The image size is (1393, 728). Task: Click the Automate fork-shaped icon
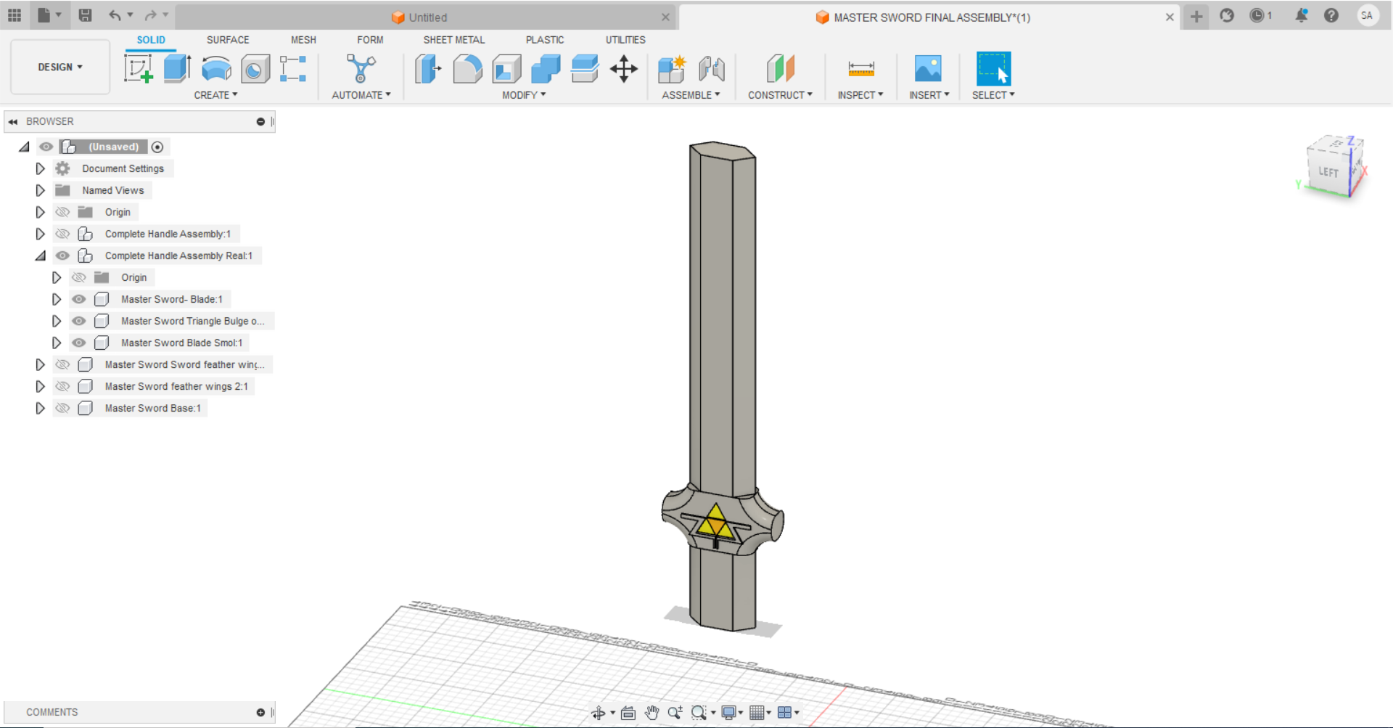point(361,69)
